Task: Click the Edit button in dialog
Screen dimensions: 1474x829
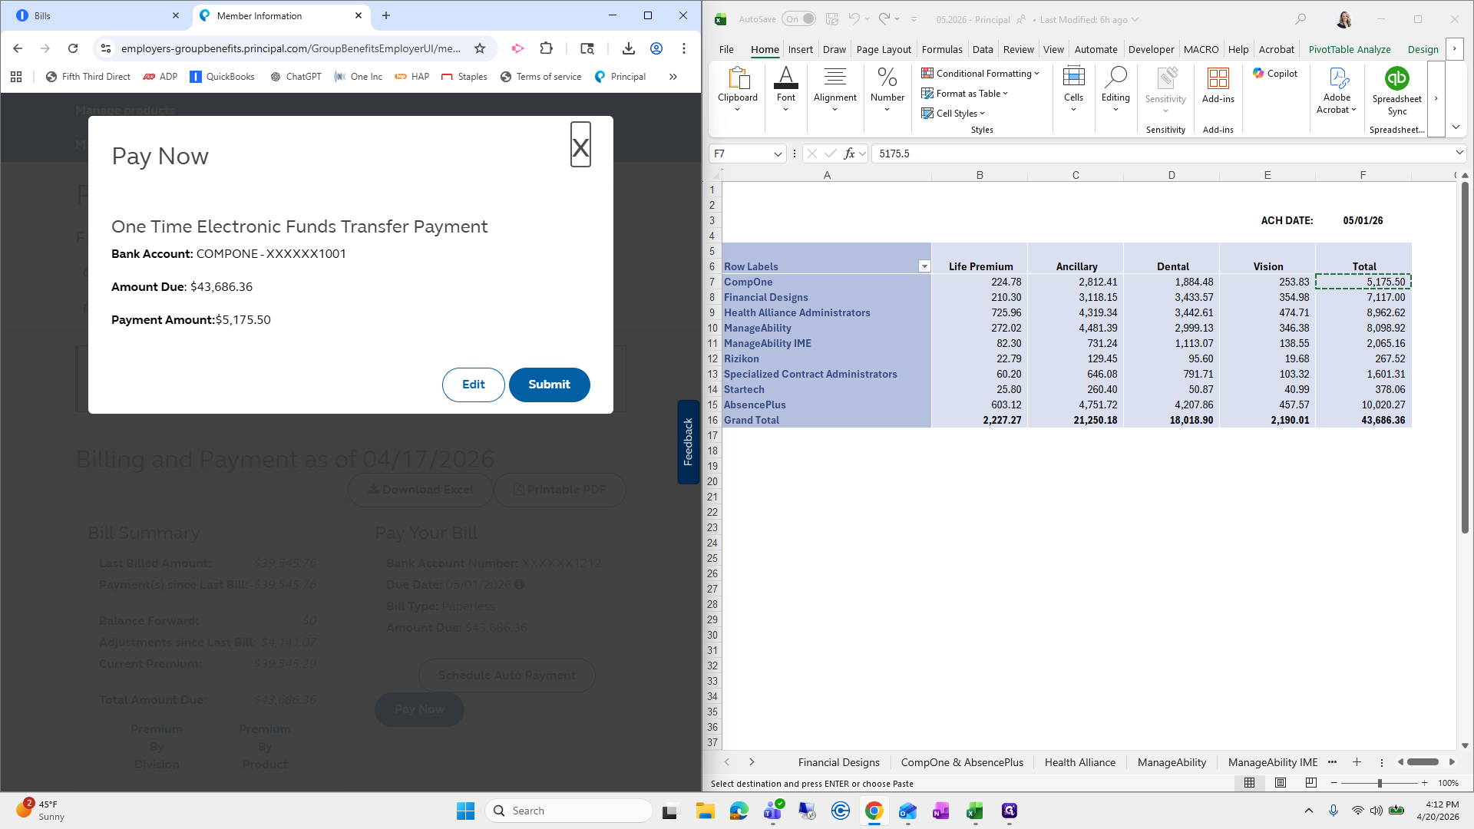Action: 473,385
